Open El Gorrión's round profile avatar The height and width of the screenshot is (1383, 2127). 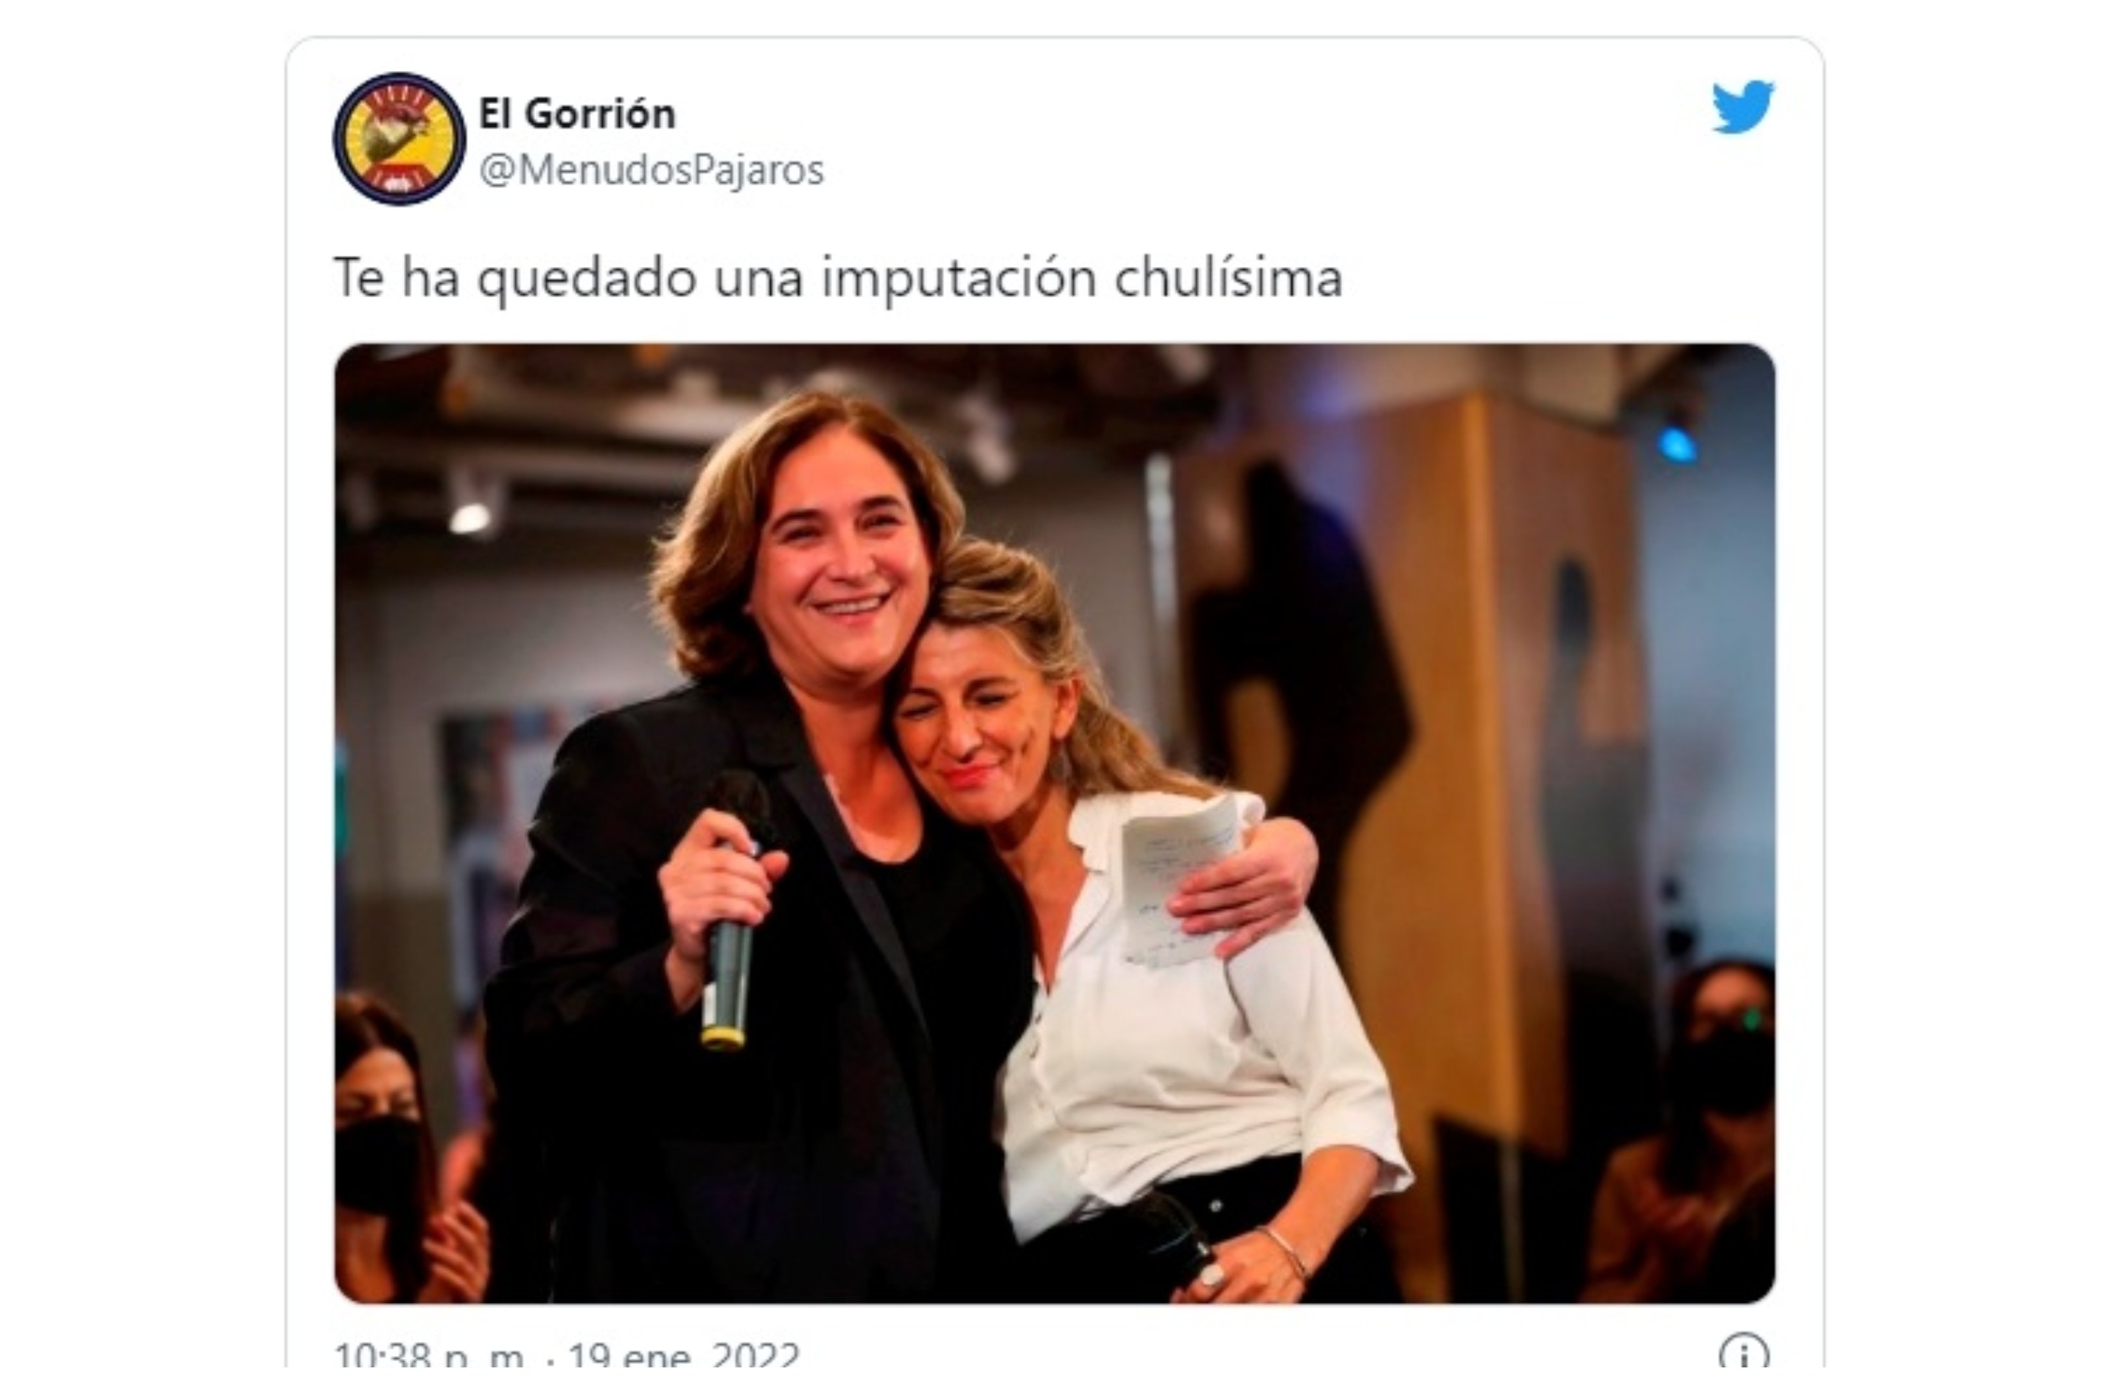[x=399, y=139]
